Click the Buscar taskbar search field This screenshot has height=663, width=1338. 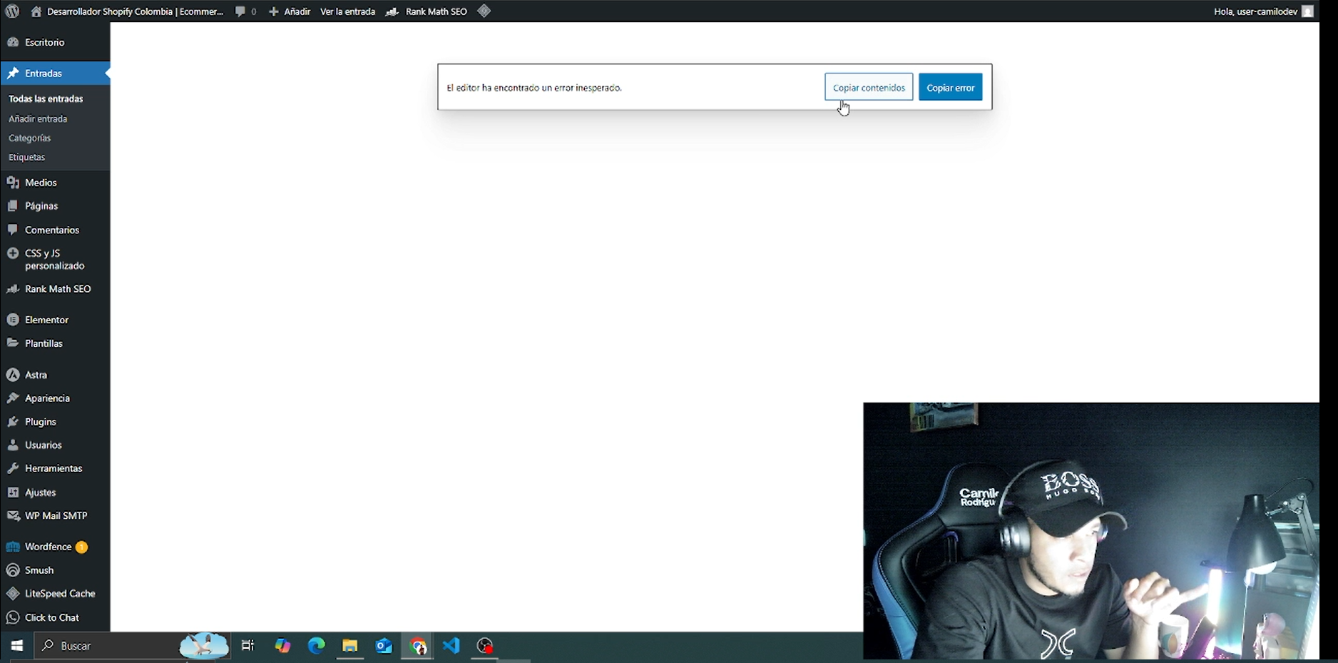click(132, 646)
